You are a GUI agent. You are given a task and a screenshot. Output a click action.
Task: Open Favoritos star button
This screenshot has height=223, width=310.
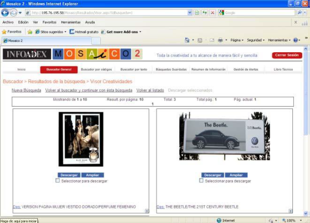12,32
